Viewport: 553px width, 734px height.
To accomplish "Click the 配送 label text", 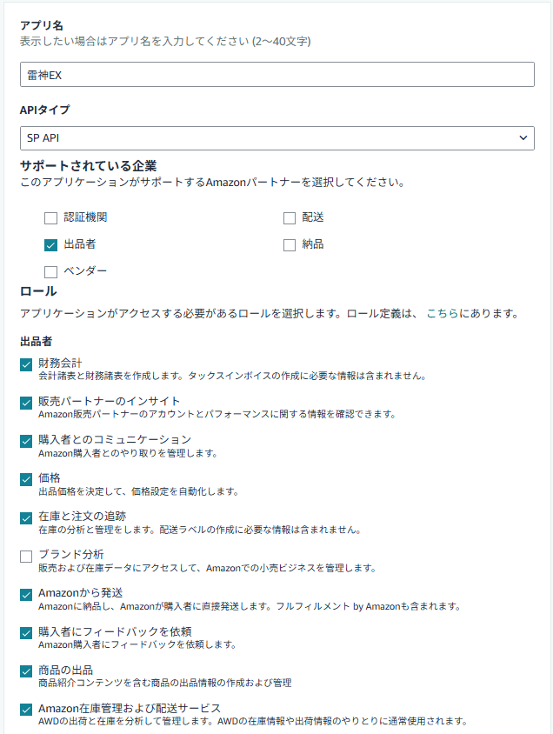I will (313, 217).
